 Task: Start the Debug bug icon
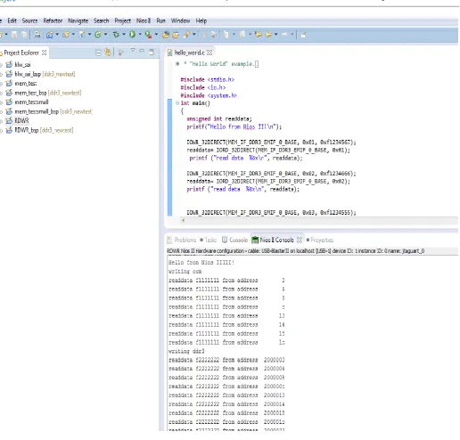tap(116, 35)
